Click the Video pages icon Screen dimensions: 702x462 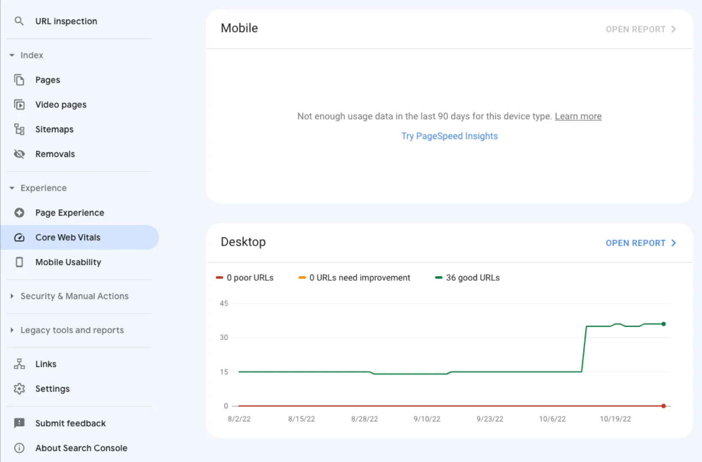pos(19,105)
